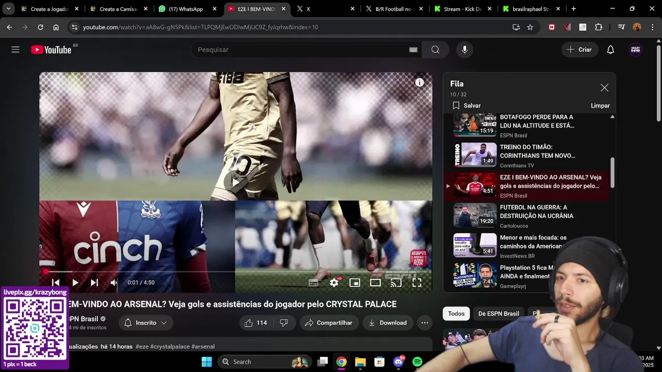The height and width of the screenshot is (372, 662).
Task: Open File Explorer from the taskbar
Action: (360, 362)
